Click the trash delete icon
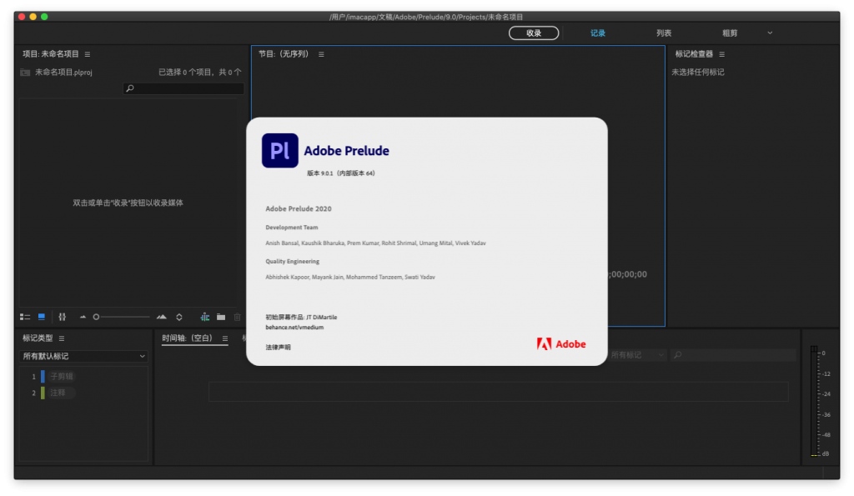This screenshot has width=854, height=496. (237, 317)
